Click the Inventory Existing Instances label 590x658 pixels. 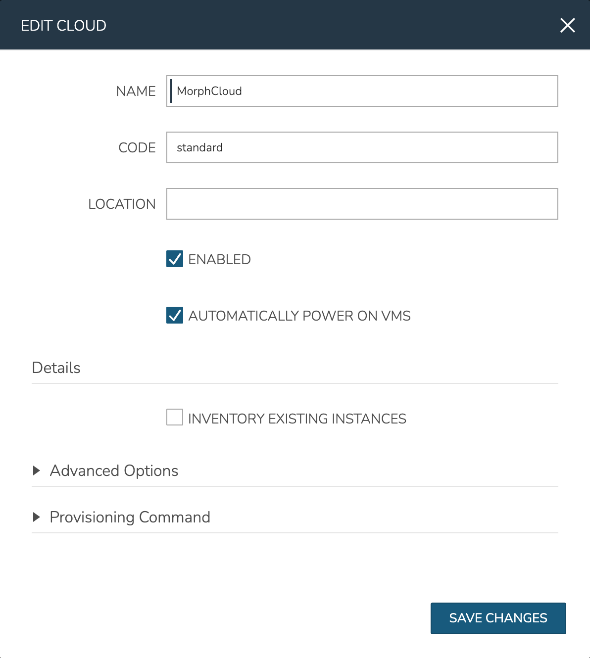click(297, 419)
